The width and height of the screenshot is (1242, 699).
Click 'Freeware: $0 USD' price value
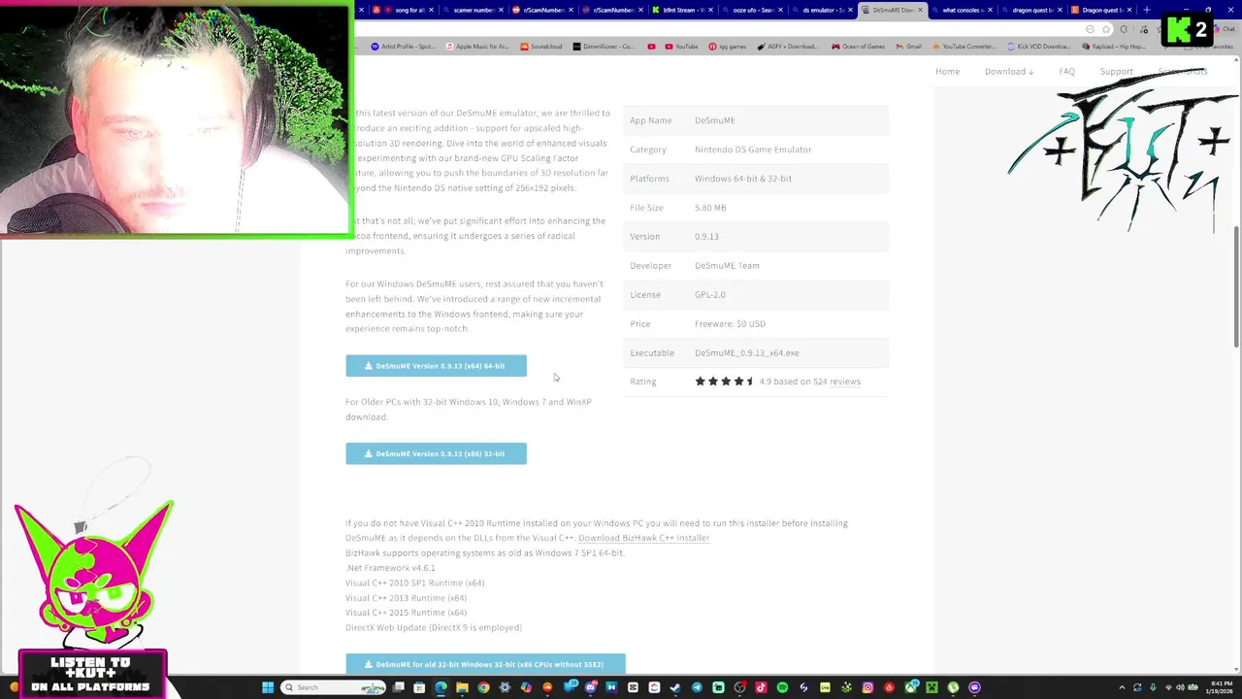pos(730,323)
